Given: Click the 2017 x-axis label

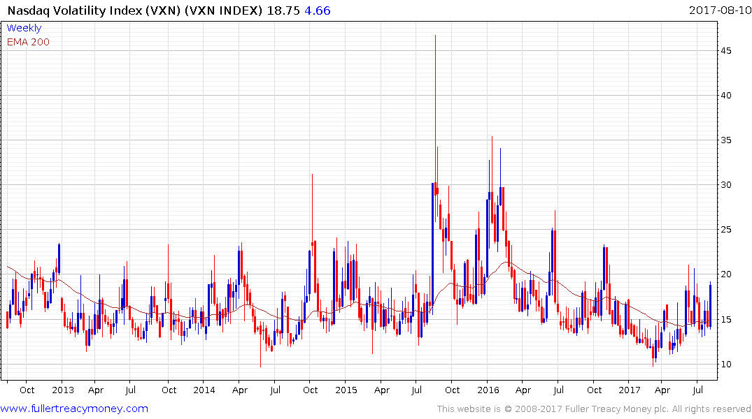Looking at the screenshot, I should point(629,390).
